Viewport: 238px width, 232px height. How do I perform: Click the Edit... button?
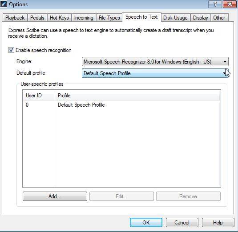[121, 196]
